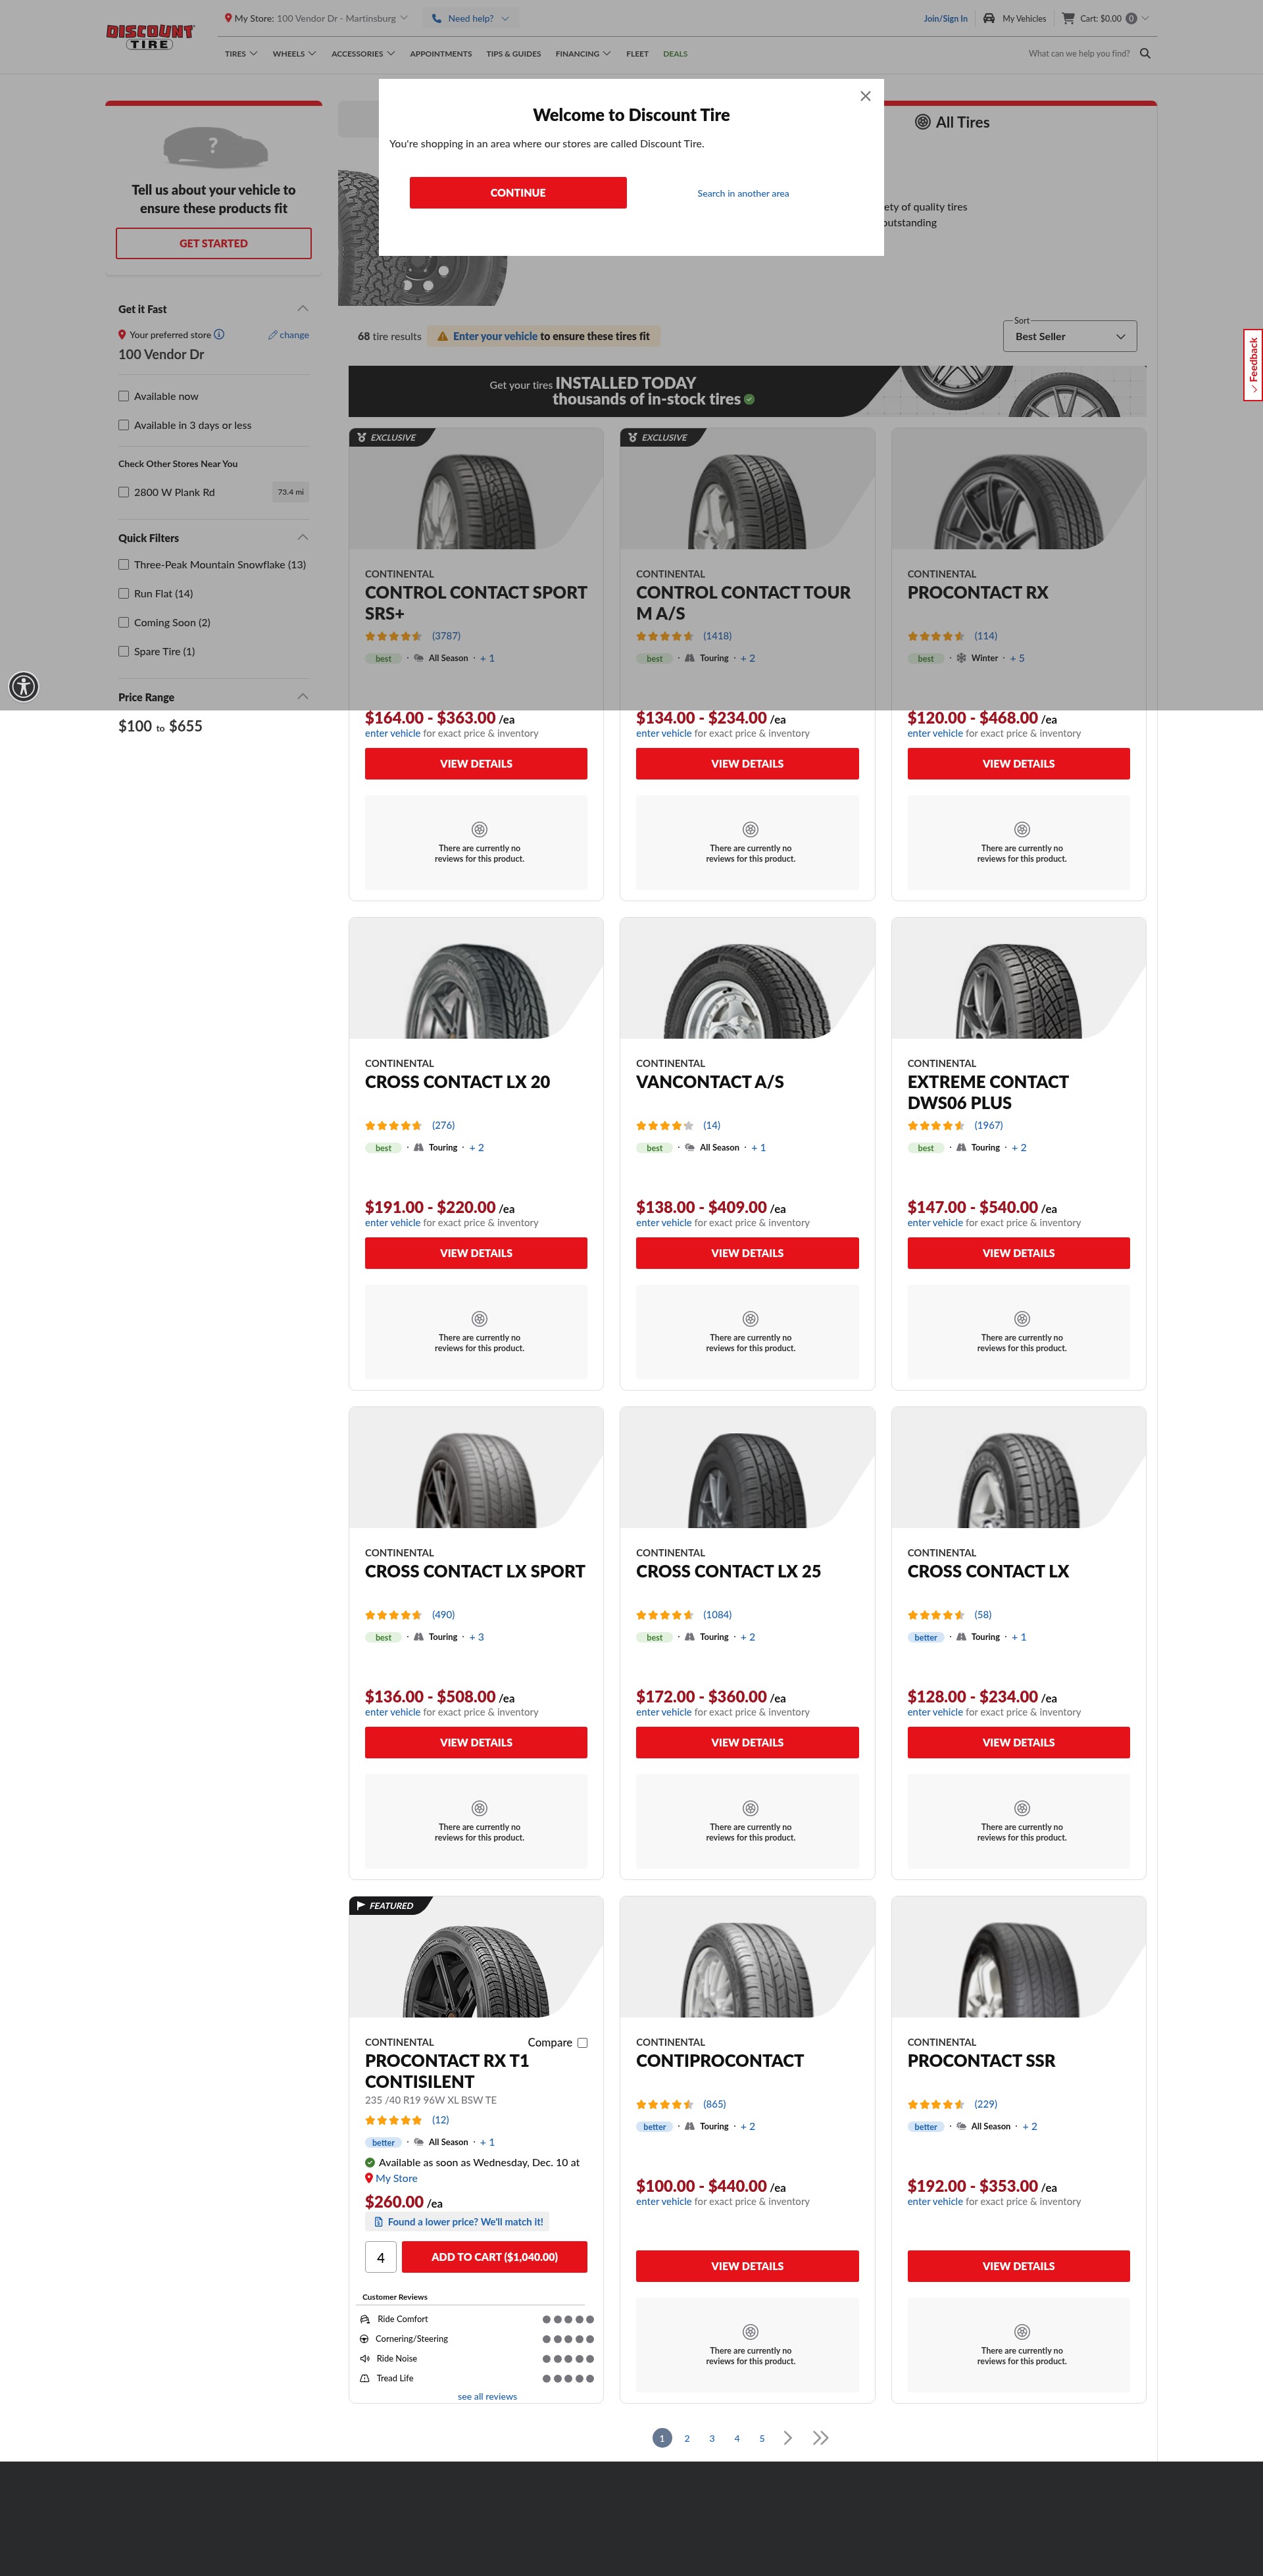Click the quantity field showing 4

tap(381, 2256)
